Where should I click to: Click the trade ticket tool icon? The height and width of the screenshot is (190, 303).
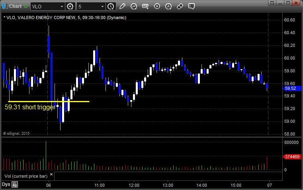[180, 6]
